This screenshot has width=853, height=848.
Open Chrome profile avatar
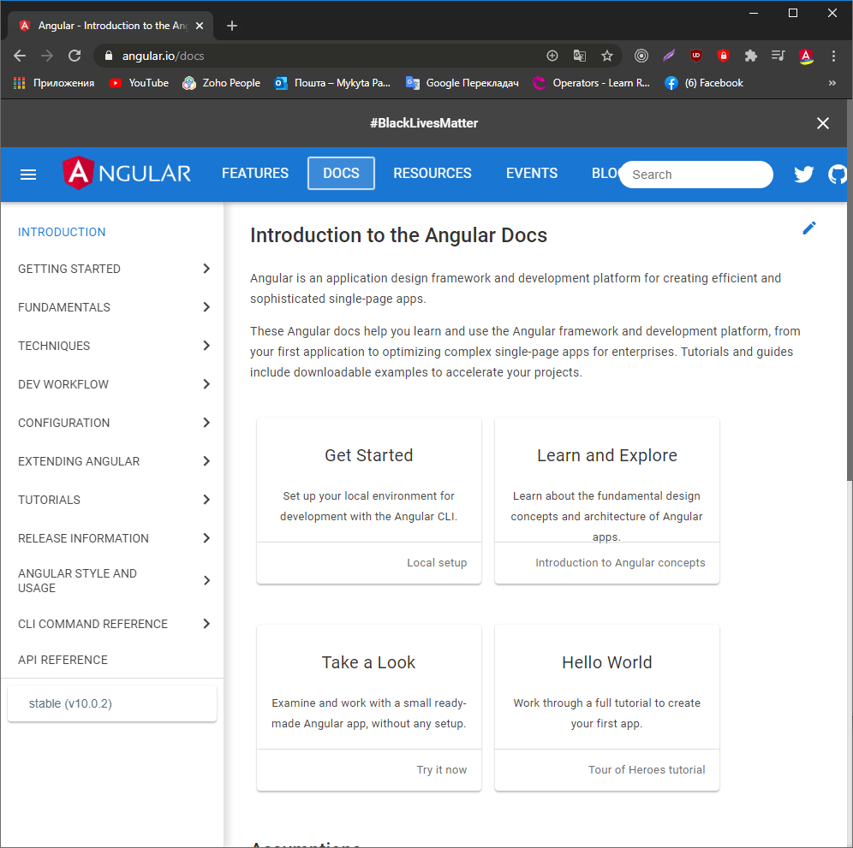[x=806, y=56]
